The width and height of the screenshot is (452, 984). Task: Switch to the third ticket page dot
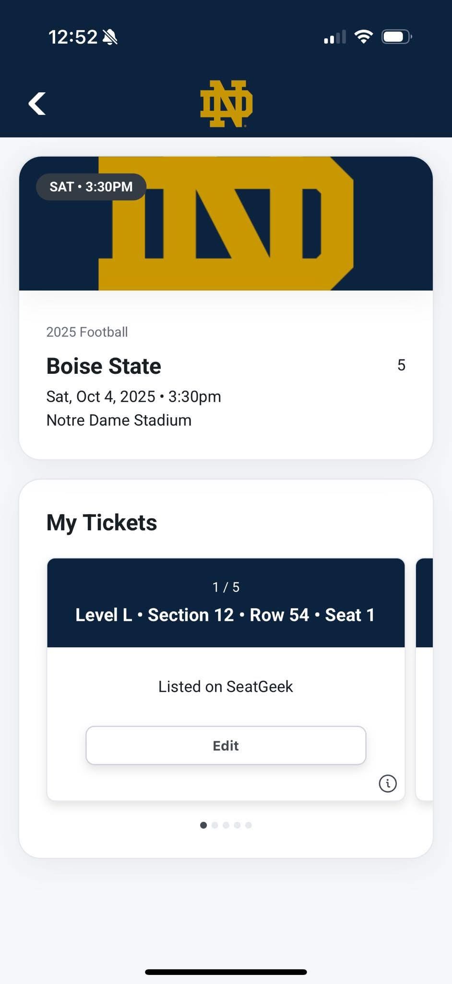coord(226,825)
